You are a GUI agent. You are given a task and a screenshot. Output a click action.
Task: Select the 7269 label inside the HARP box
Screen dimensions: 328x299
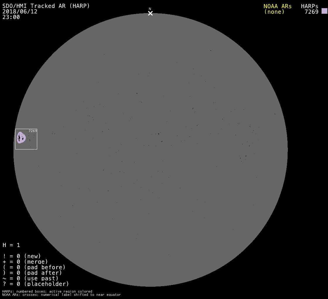[33, 131]
